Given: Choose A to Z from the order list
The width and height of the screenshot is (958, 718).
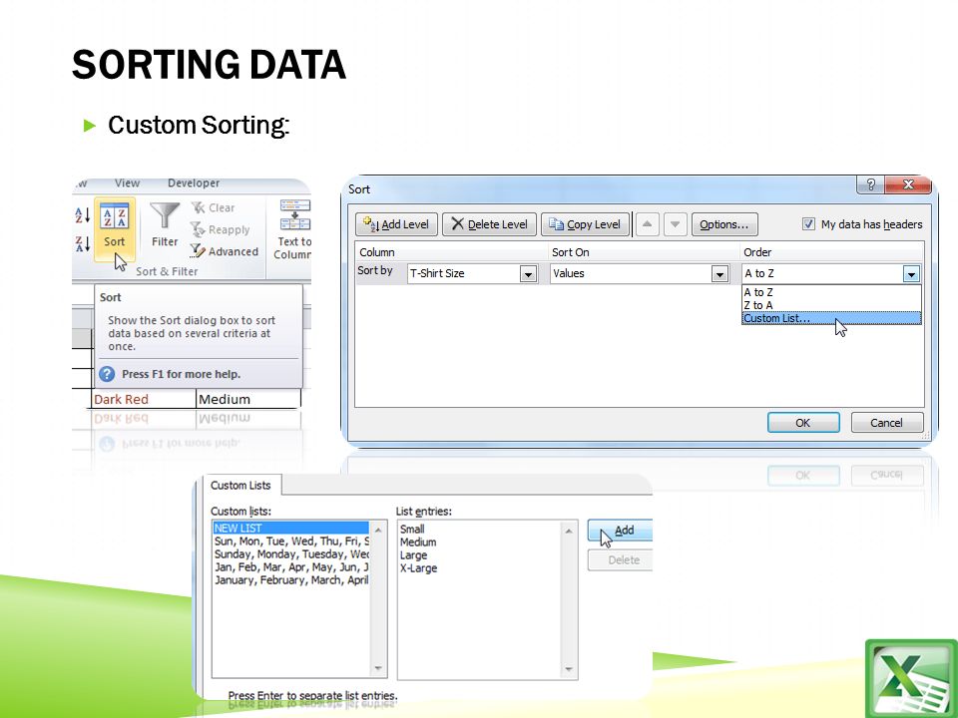Looking at the screenshot, I should coord(831,292).
